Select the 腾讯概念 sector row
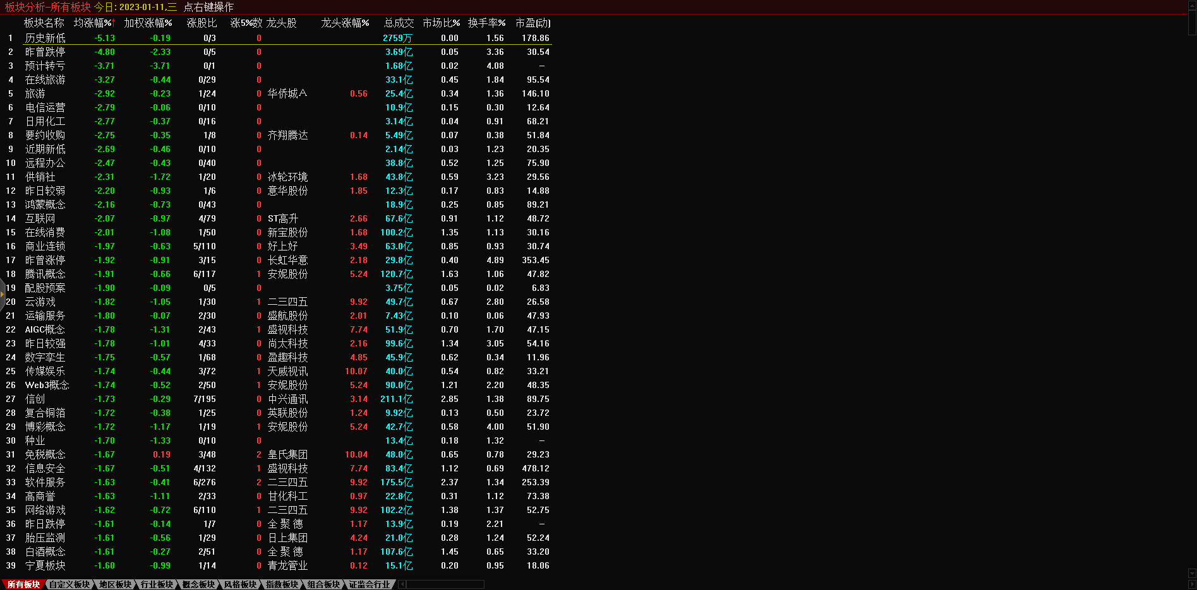Viewport: 1197px width, 590px height. click(x=45, y=274)
